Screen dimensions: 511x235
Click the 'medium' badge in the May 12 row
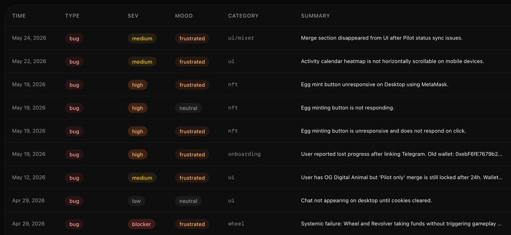pyautogui.click(x=142, y=178)
